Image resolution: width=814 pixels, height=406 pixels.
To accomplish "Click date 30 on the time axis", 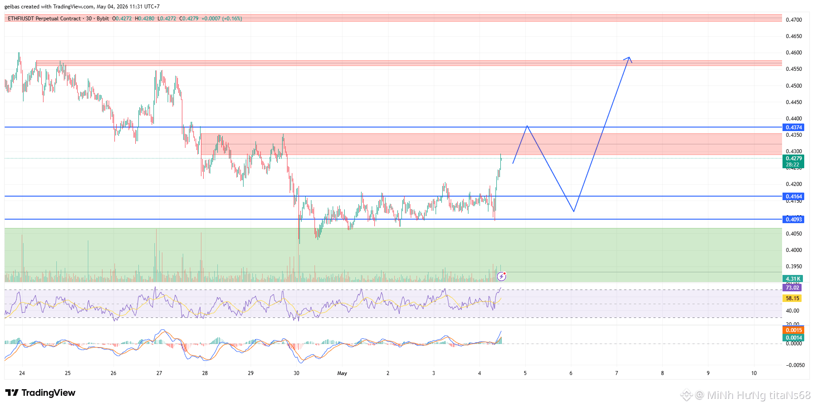I will (x=296, y=373).
